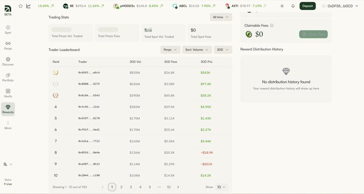Open the Perps section in the sidebar

tap(8, 45)
